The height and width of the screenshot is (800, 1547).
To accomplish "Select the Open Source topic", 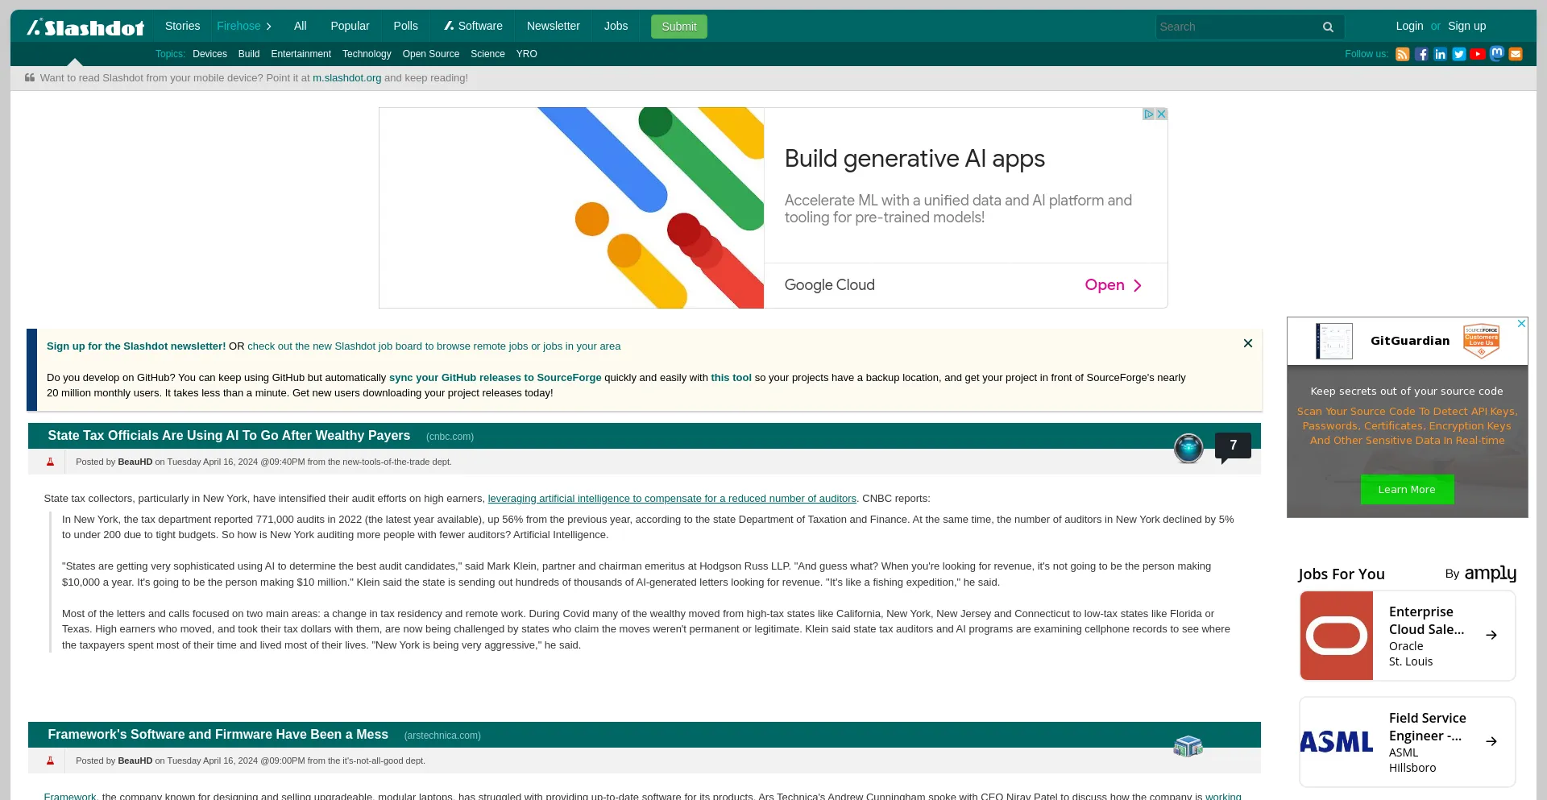I will (x=431, y=54).
